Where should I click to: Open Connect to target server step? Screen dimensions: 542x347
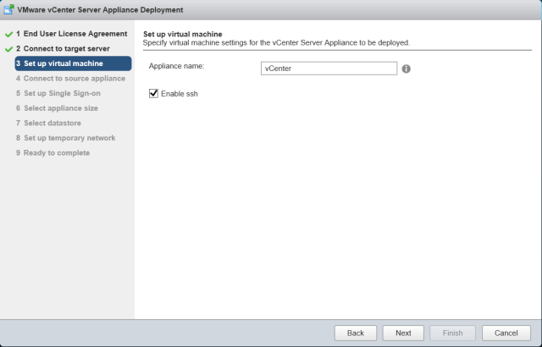pyautogui.click(x=69, y=48)
